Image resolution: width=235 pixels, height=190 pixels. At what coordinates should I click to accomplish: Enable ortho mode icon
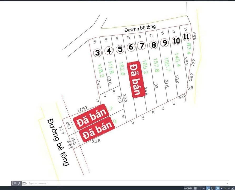(x=212, y=188)
